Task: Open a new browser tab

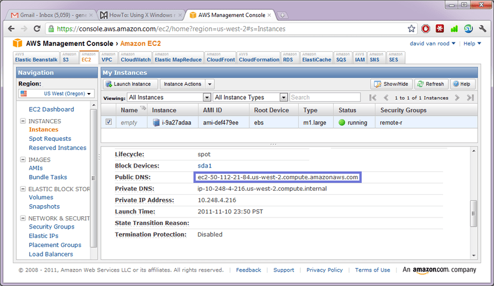Action: point(283,15)
